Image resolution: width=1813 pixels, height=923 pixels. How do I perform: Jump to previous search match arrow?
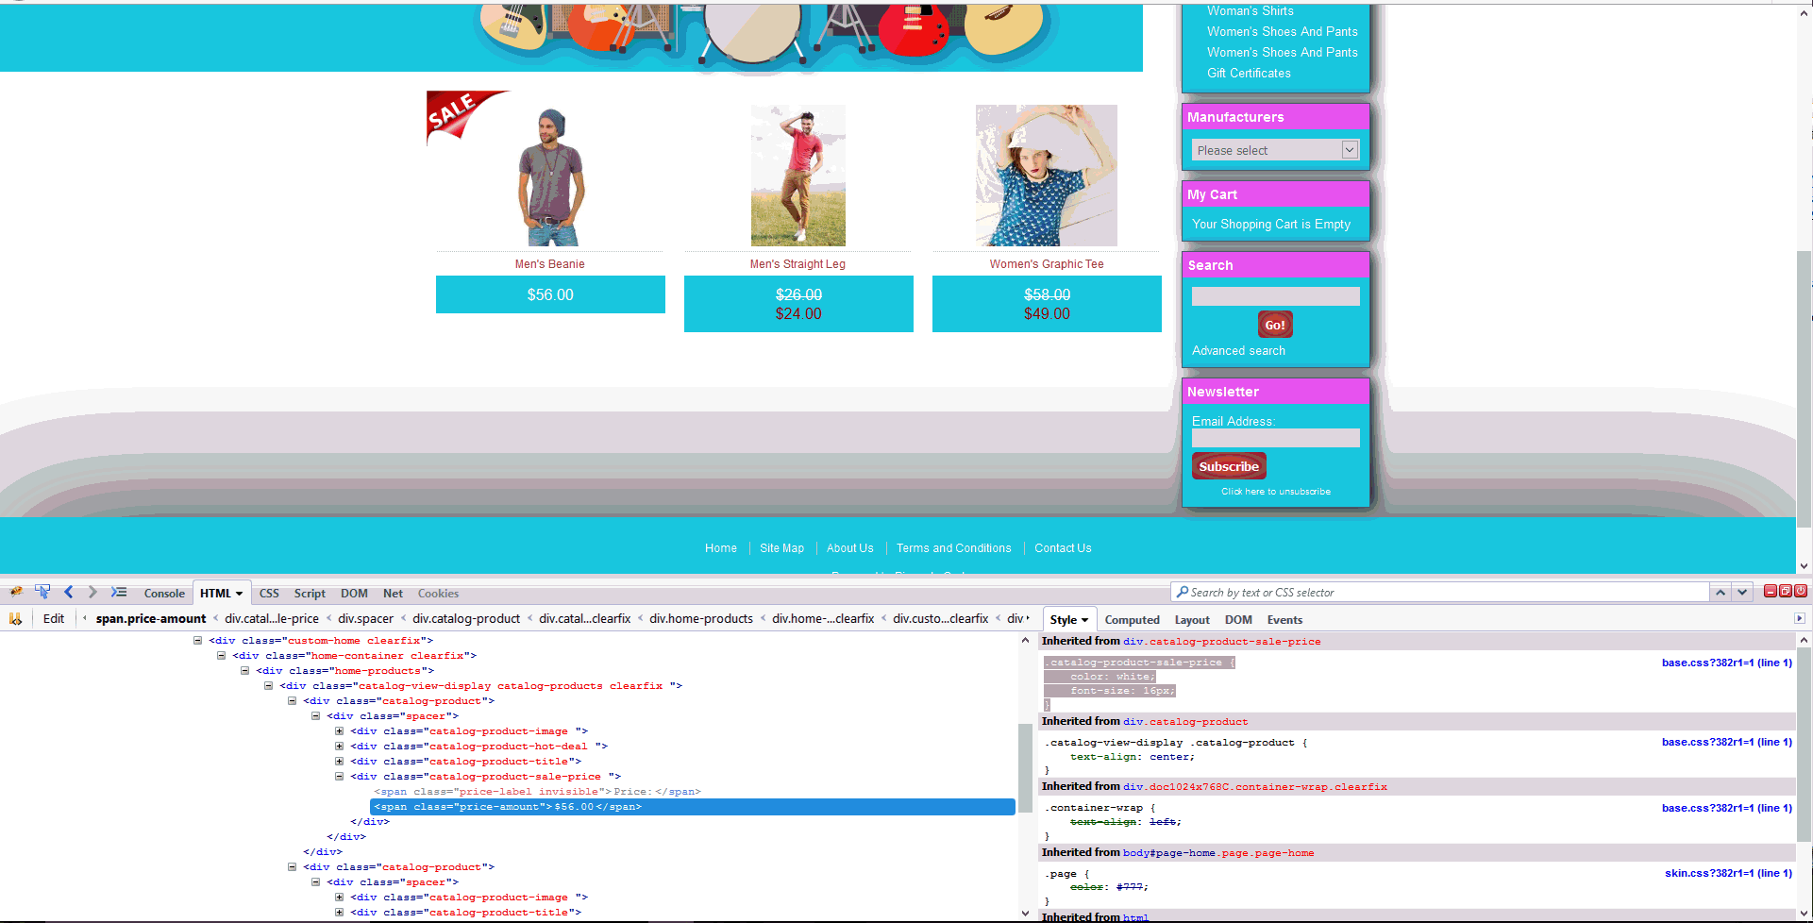pyautogui.click(x=1721, y=593)
